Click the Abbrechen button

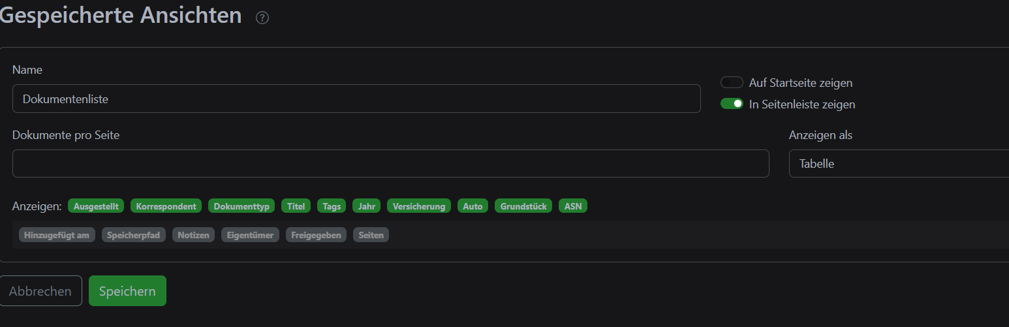coord(40,291)
